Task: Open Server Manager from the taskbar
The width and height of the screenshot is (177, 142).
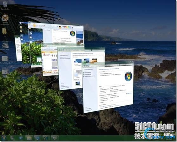Action: tap(12, 138)
